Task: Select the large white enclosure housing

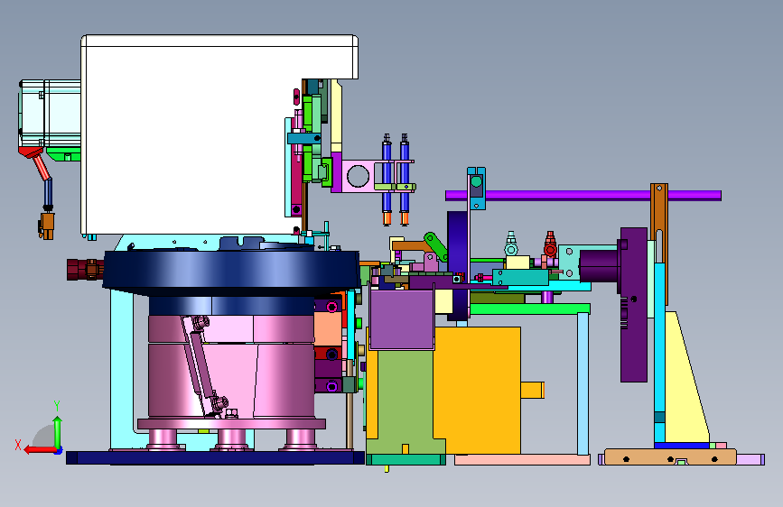Action: [200, 134]
